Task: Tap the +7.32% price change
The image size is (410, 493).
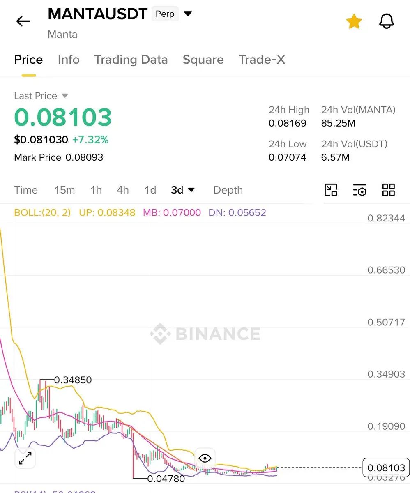Action: tap(90, 140)
